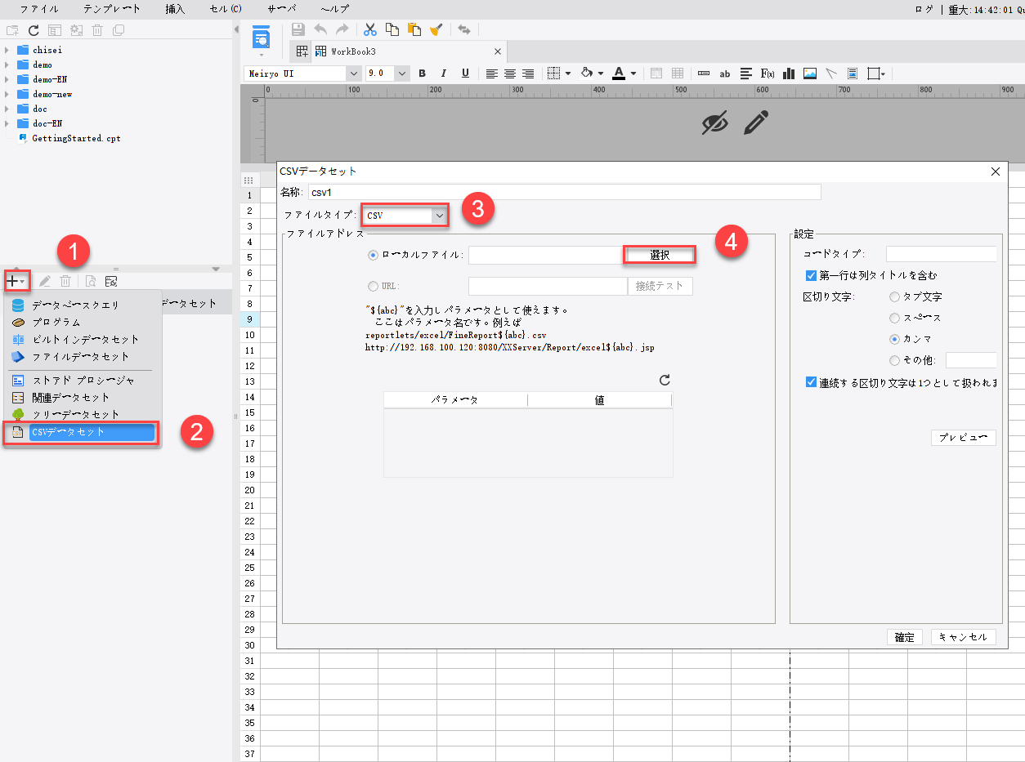The width and height of the screenshot is (1025, 762).
Task: Insert a chart using the toolbar chart icon
Action: click(789, 73)
